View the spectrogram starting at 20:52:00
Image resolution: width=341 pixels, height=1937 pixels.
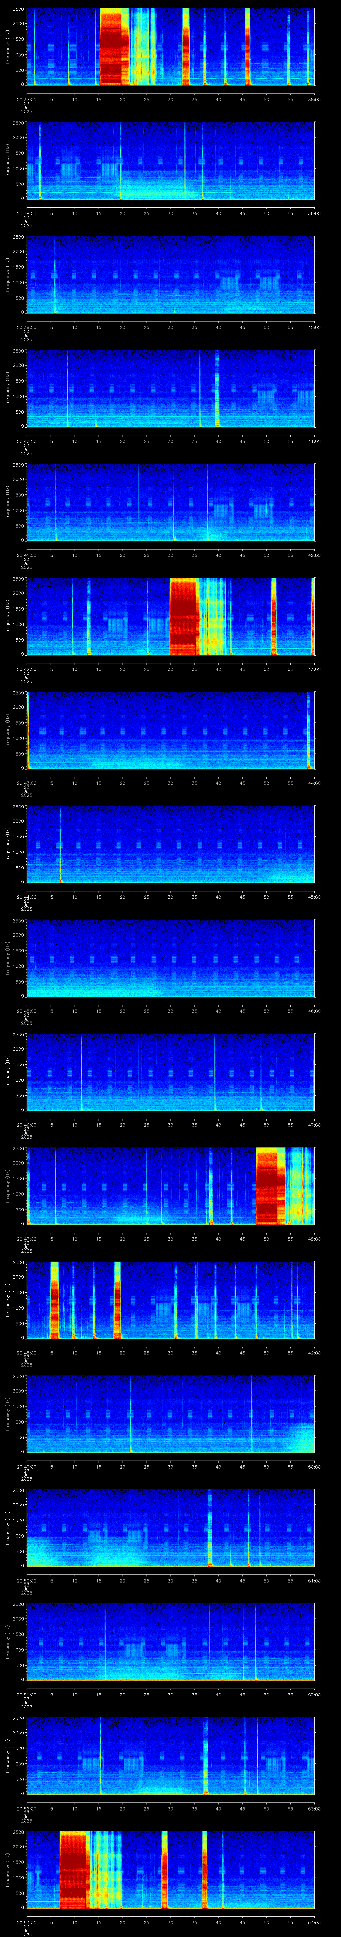tap(171, 1756)
